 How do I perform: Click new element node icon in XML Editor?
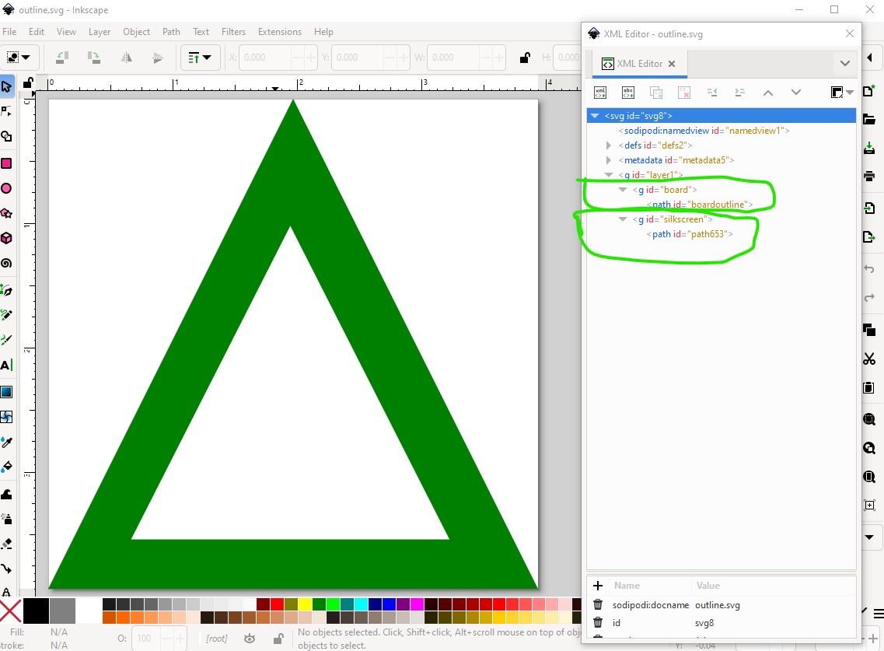pos(600,93)
